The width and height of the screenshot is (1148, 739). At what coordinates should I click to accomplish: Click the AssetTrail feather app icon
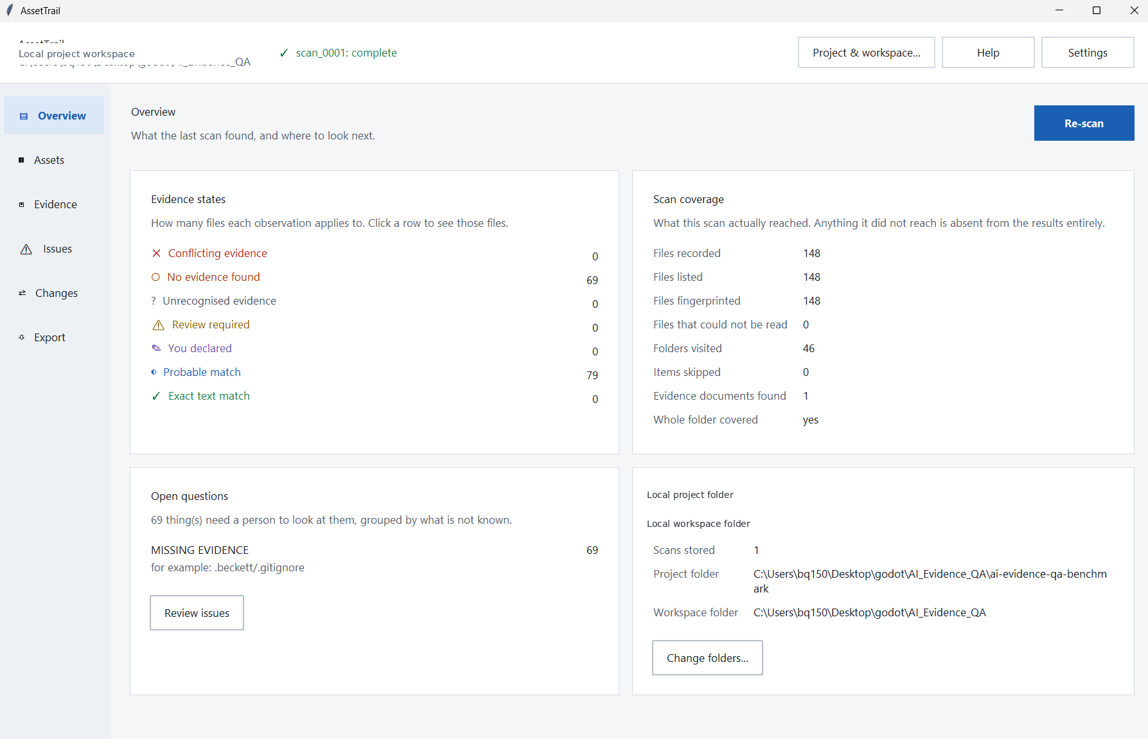coord(10,10)
